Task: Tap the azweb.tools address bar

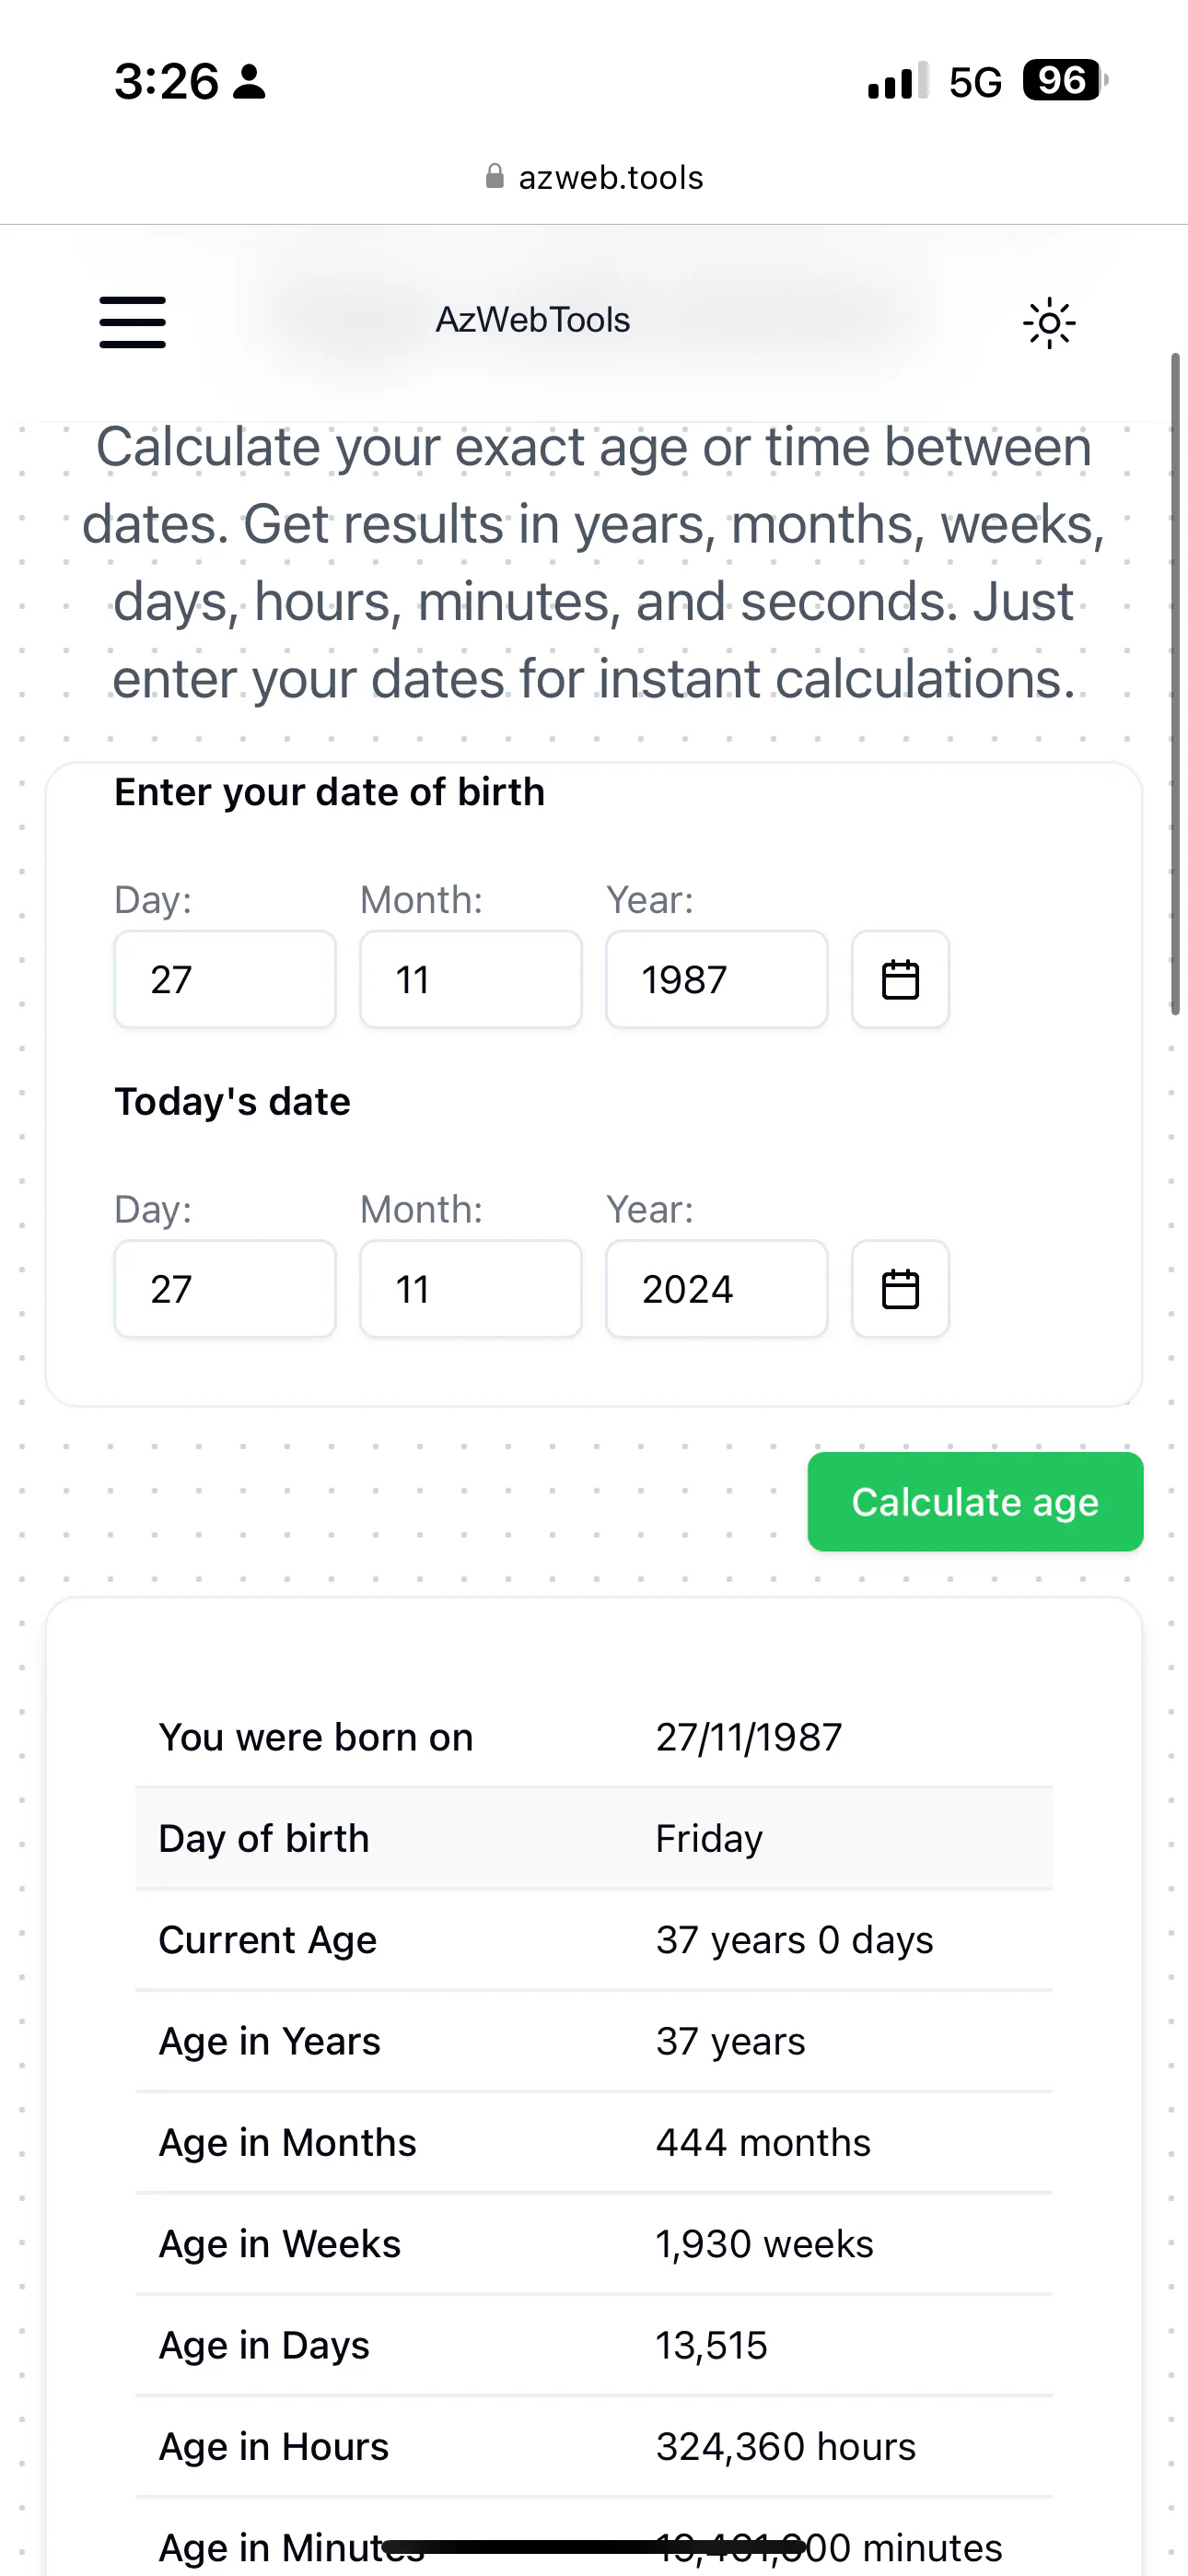Action: (x=594, y=177)
